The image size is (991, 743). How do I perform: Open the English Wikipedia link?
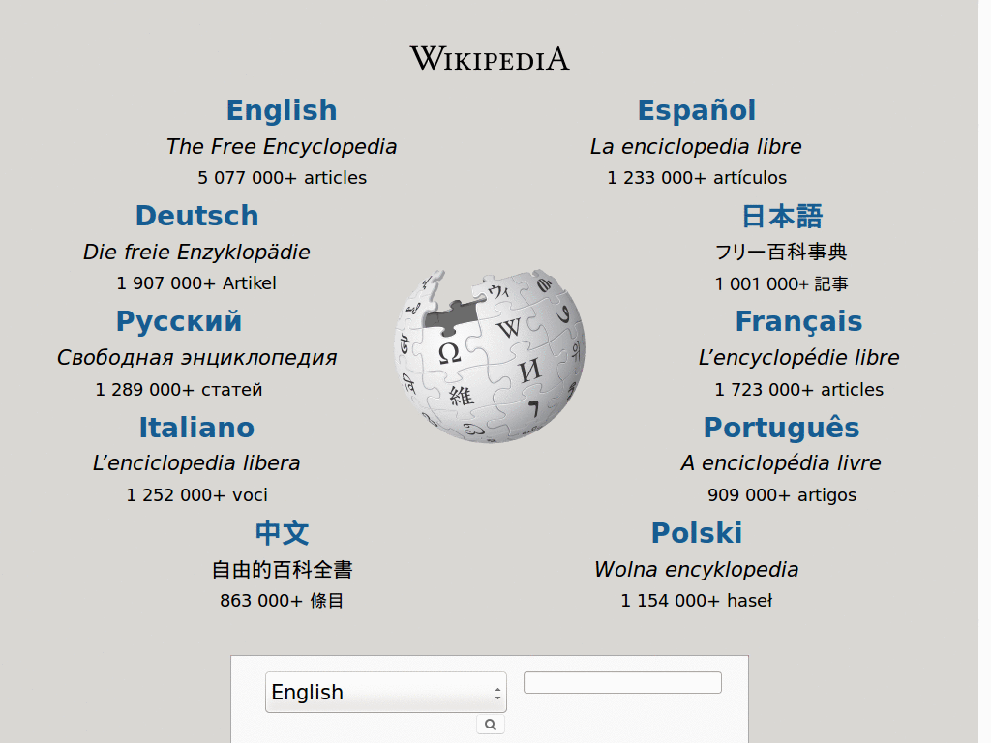click(x=282, y=110)
